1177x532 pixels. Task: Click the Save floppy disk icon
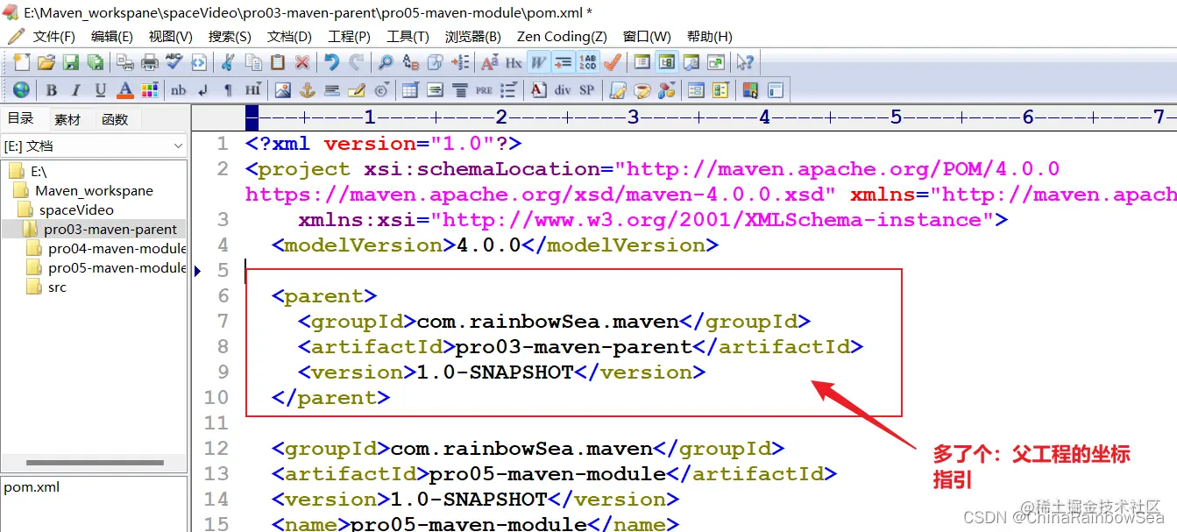point(71,62)
